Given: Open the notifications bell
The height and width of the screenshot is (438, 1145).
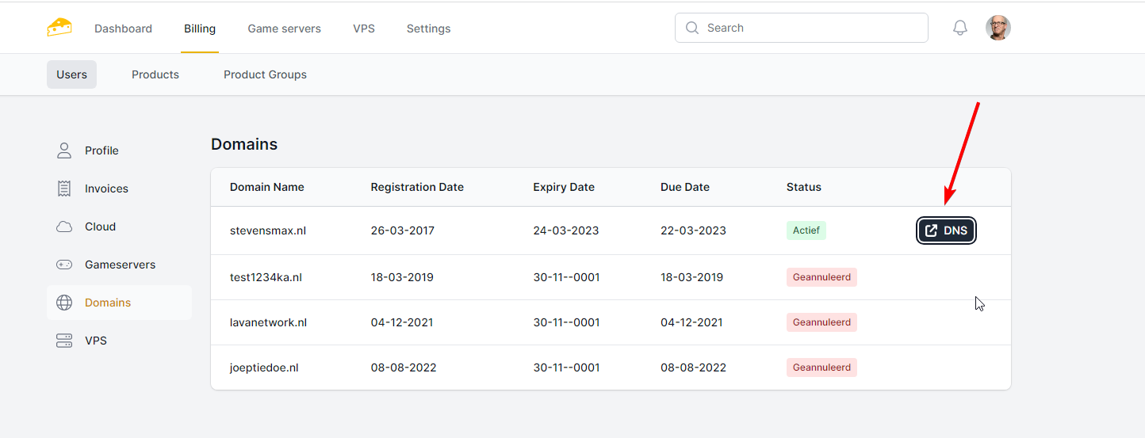Looking at the screenshot, I should (959, 28).
